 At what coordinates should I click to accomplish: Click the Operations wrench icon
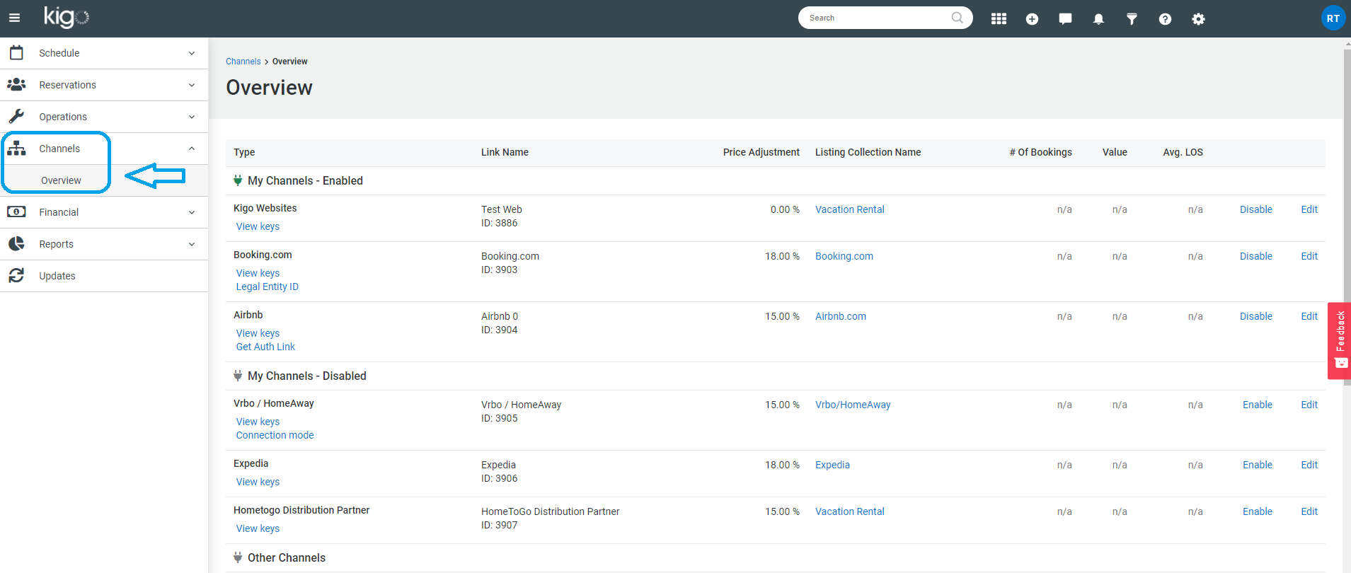pos(16,116)
